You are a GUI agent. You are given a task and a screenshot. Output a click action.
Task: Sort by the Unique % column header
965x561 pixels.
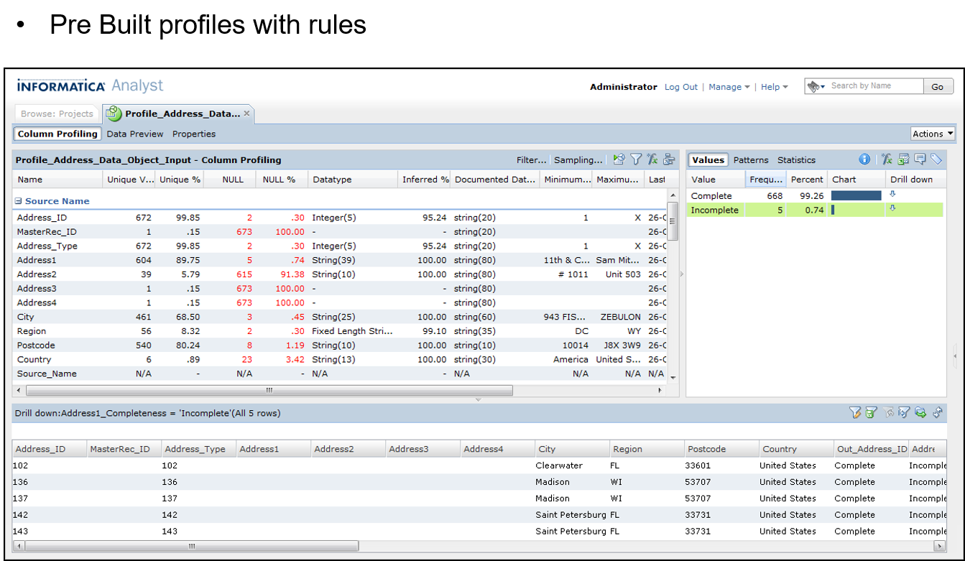(179, 180)
